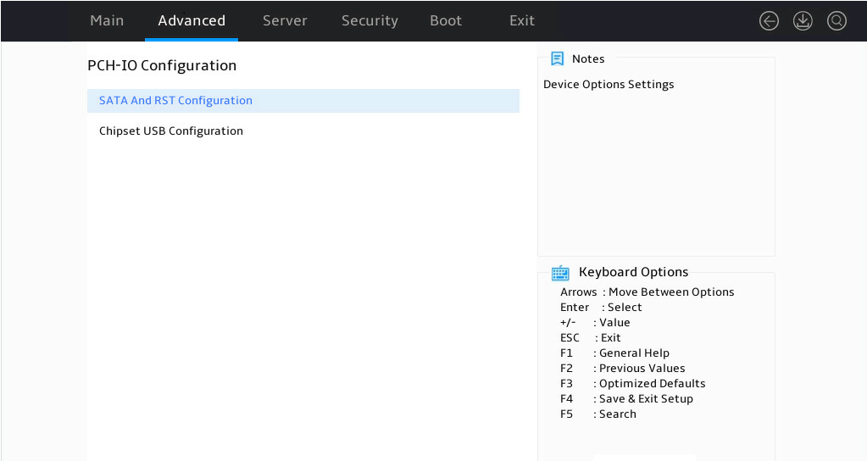This screenshot has width=867, height=461.
Task: Click the Device Options Settings note text
Action: click(x=609, y=85)
